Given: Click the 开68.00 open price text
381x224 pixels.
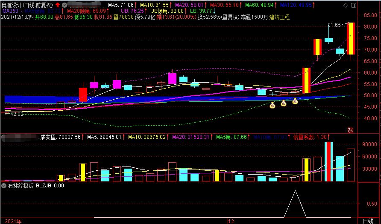Looking at the screenshot, I should pos(44,17).
